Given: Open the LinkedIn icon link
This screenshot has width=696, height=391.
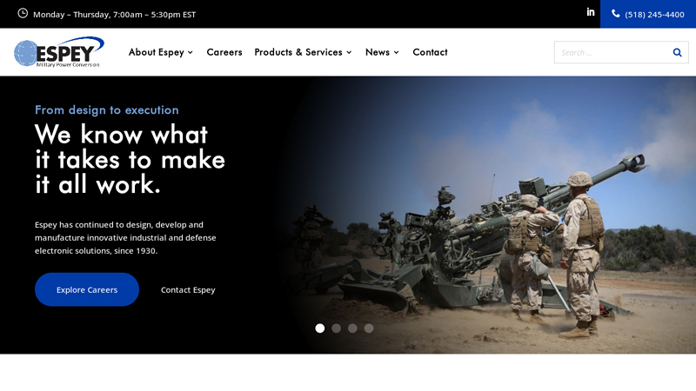Looking at the screenshot, I should [591, 12].
